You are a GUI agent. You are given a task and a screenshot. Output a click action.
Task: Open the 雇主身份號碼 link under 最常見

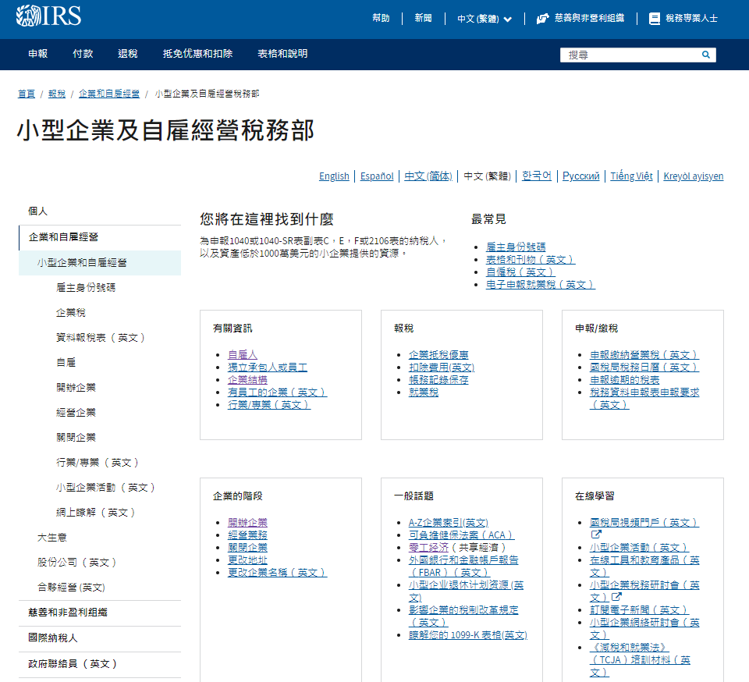[516, 247]
